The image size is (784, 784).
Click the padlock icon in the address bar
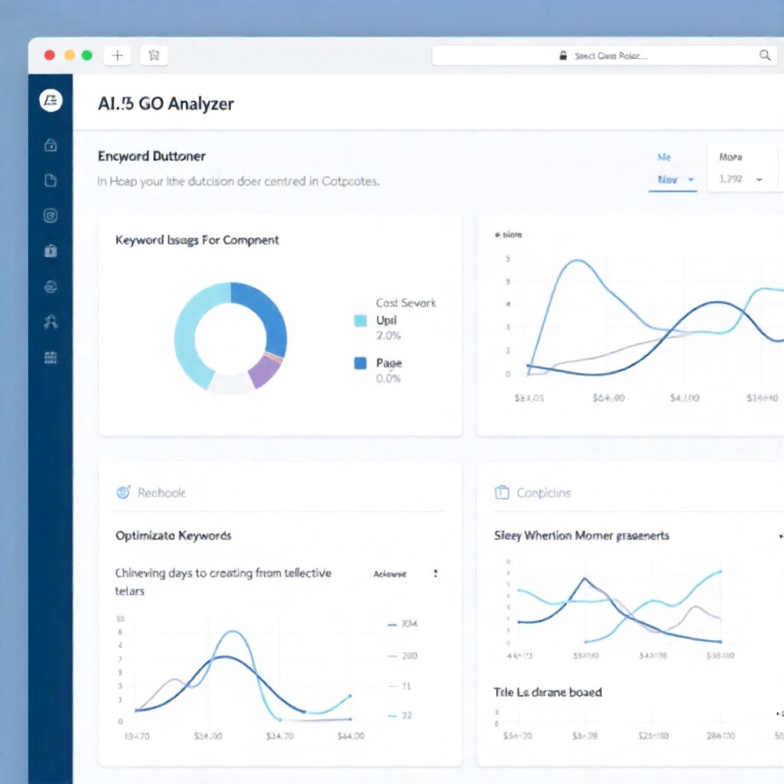[563, 56]
